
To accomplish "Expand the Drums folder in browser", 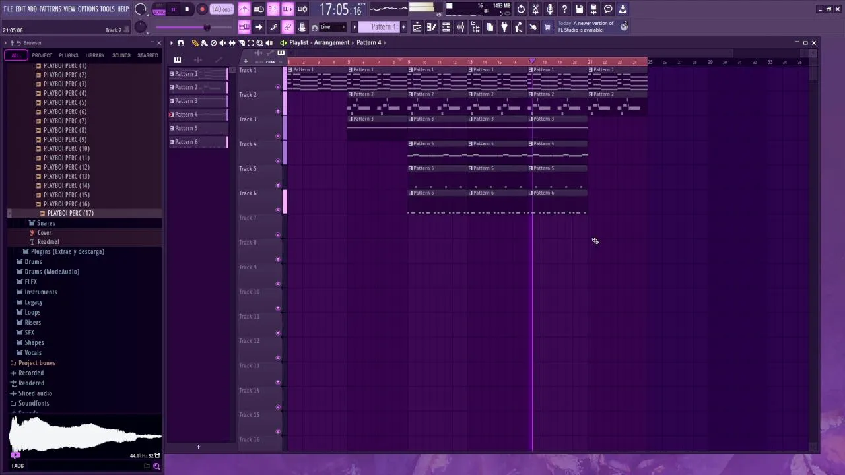I will [x=33, y=261].
